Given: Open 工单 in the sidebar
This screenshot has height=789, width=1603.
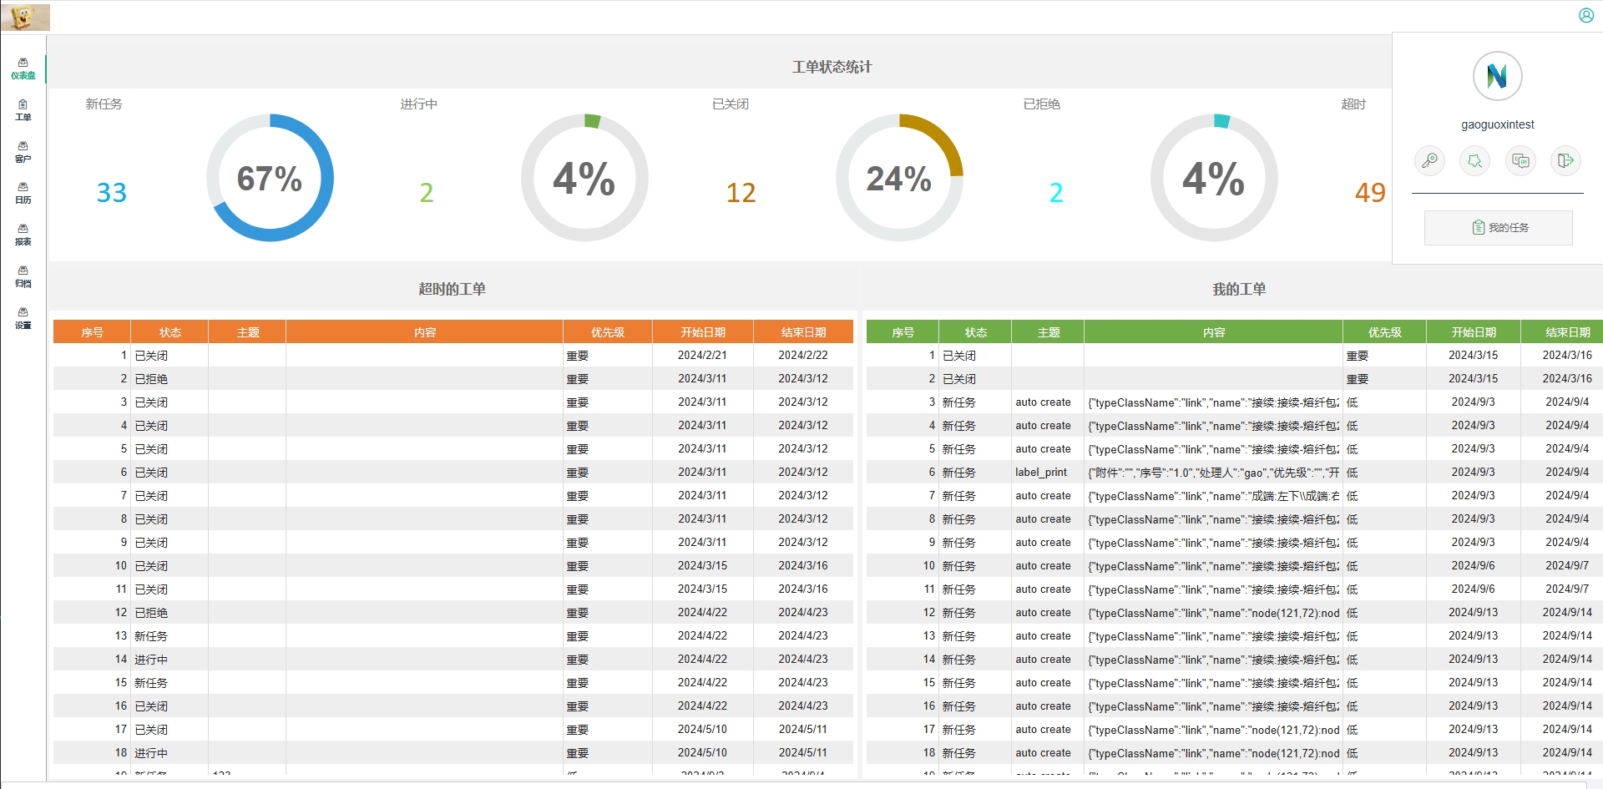Looking at the screenshot, I should (23, 110).
